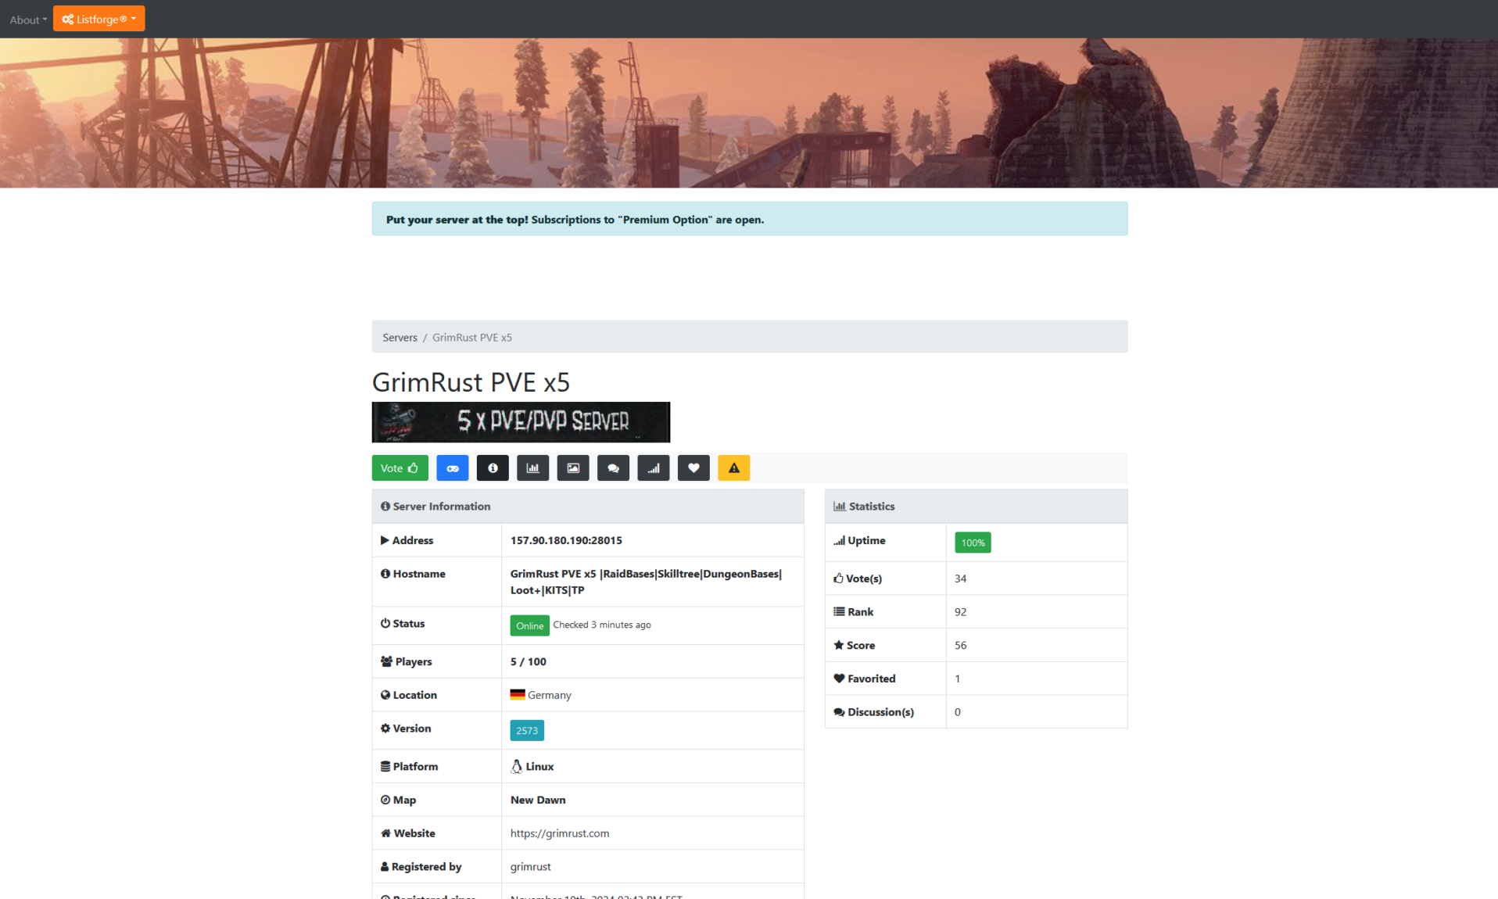
Task: Click the Favorited row label
Action: (865, 679)
